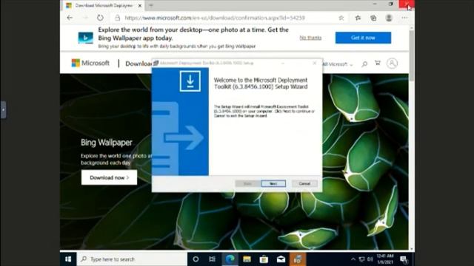This screenshot has height=266, width=474.
Task: Close the Deployment Toolkit Setup dialog
Action: 314,63
